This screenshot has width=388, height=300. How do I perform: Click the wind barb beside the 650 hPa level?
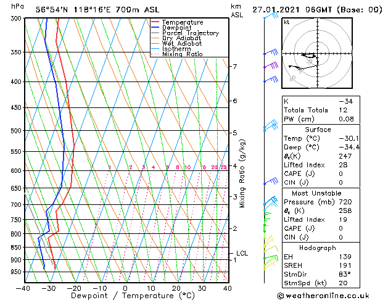click(x=271, y=181)
